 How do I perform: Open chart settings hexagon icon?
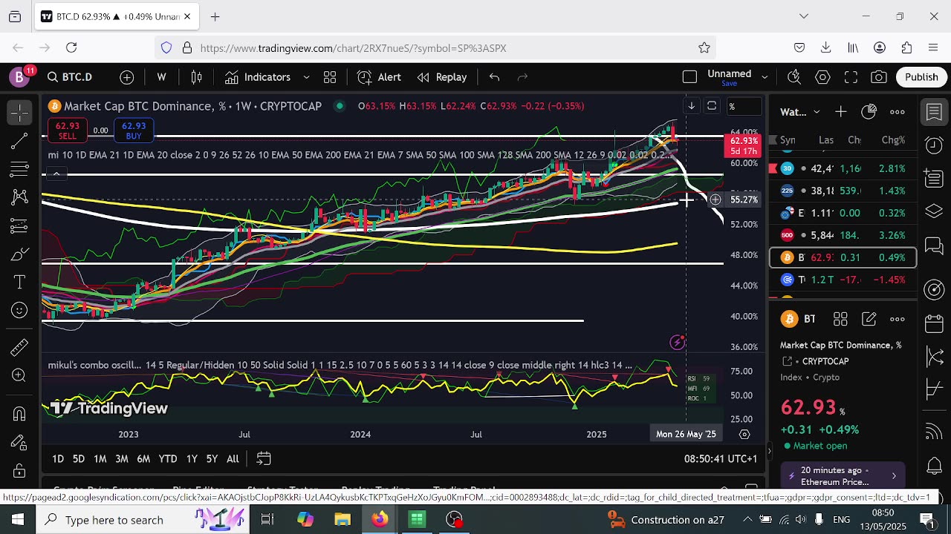click(x=822, y=77)
